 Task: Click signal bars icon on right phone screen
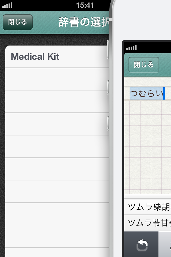(x=131, y=48)
